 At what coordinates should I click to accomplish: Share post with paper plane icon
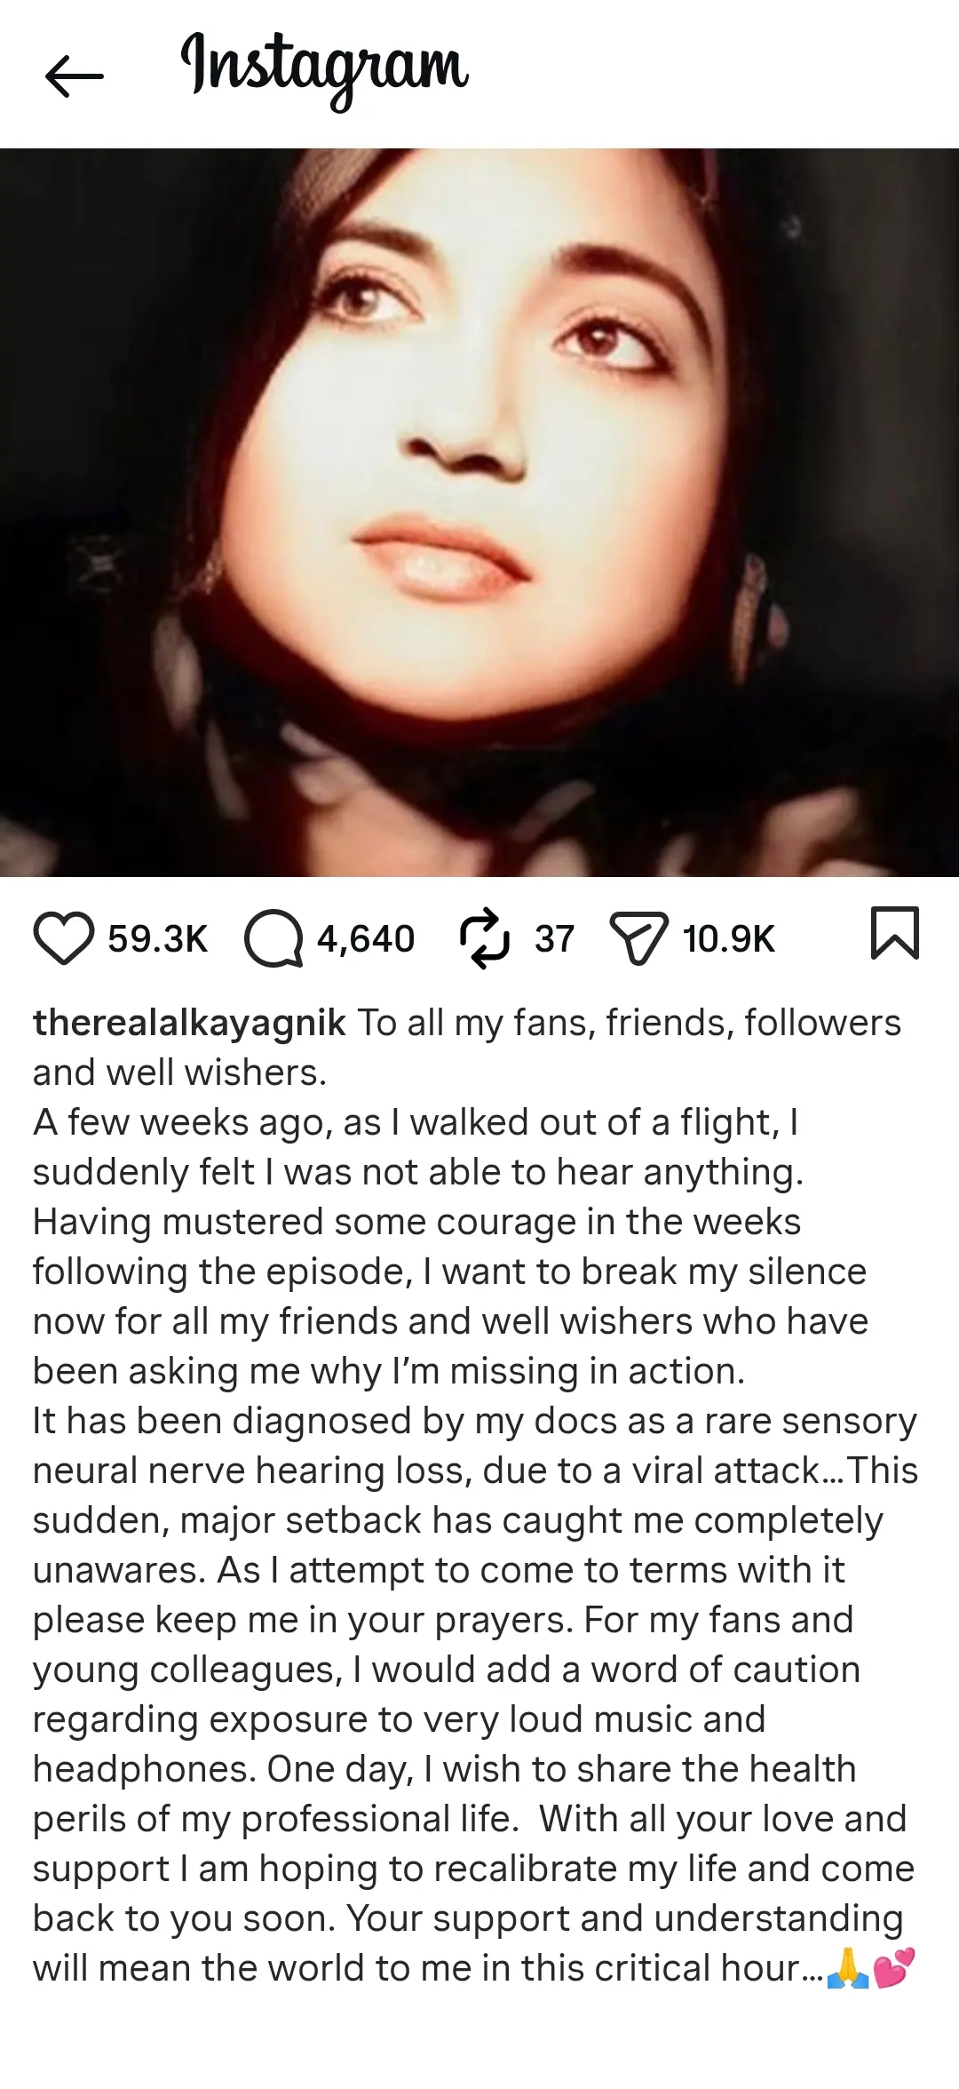[x=638, y=940]
